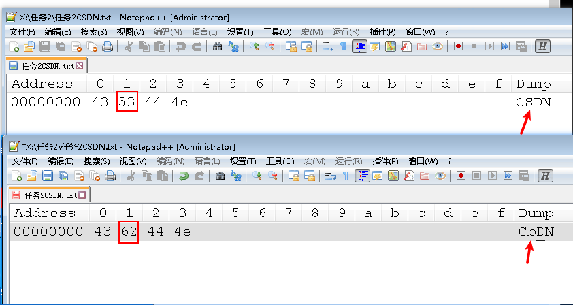The width and height of the screenshot is (573, 305).
Task: Toggle Show All Characters in the CbDN window
Action: (x=346, y=176)
